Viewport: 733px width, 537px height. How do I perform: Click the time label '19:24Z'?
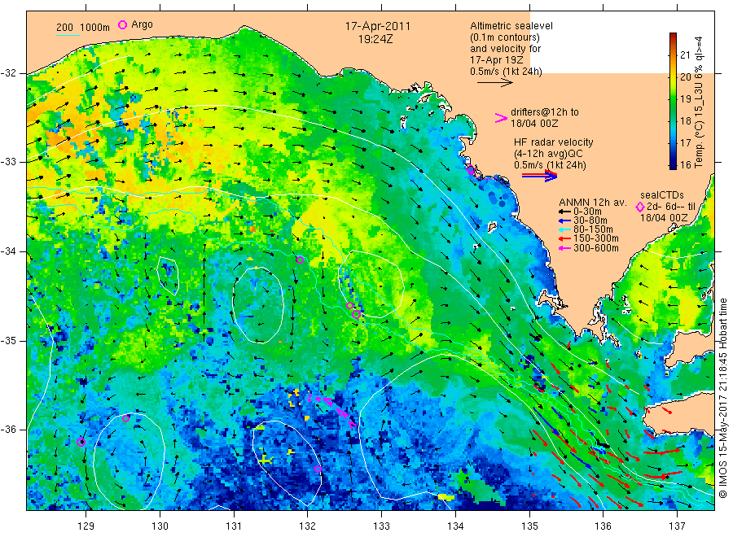pos(375,40)
